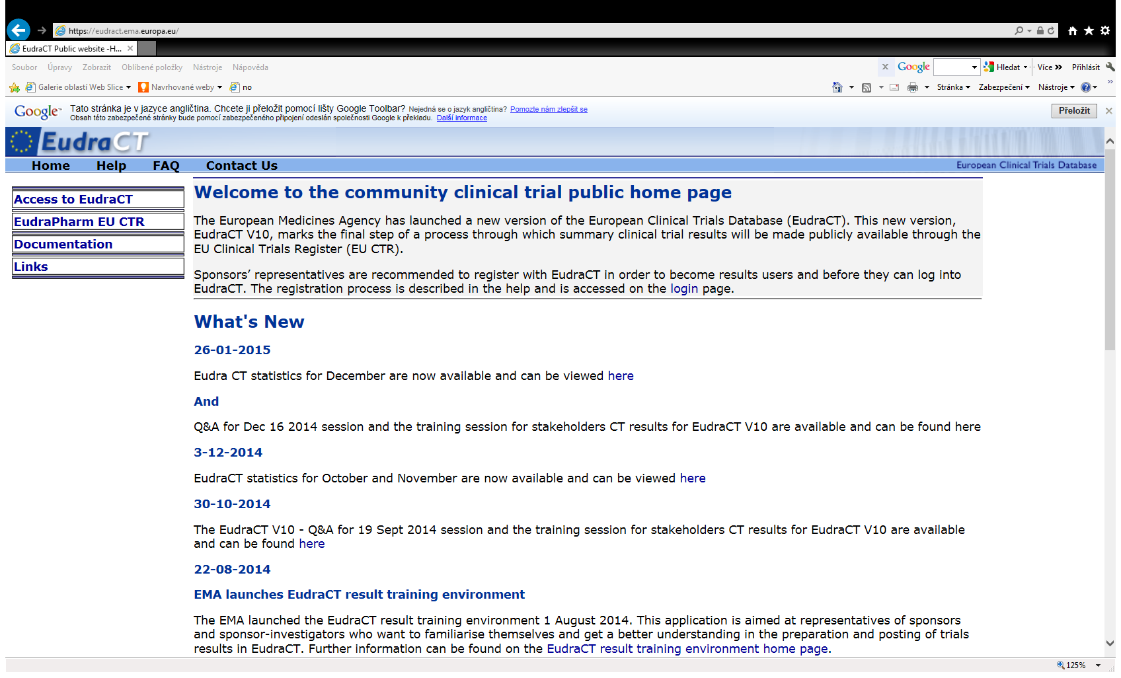Close the EudraCT Public website tab

click(x=130, y=48)
